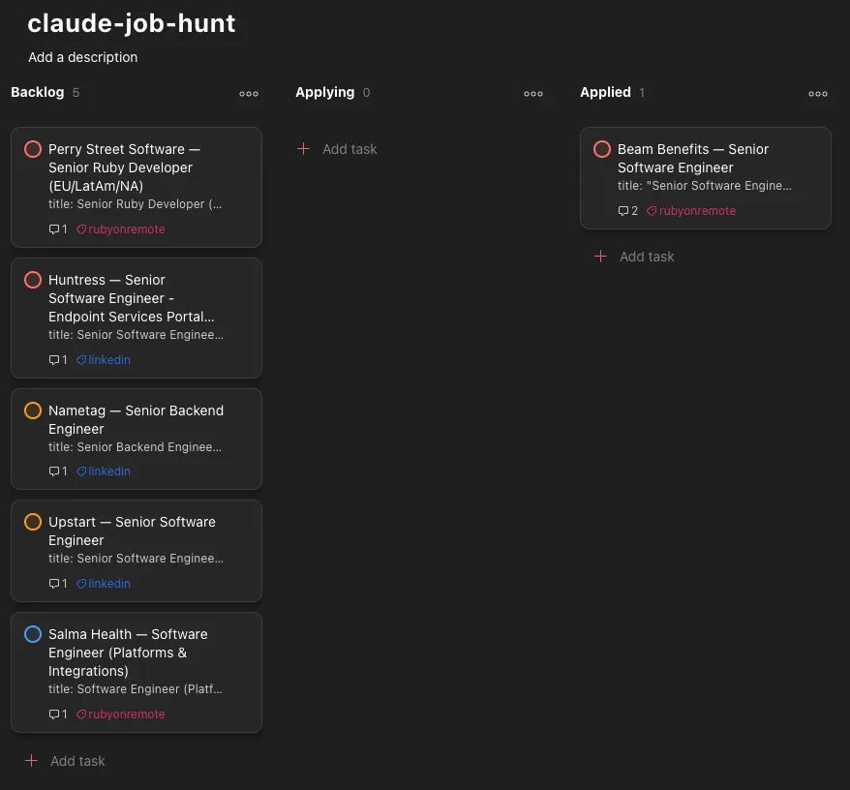This screenshot has height=790, width=850.
Task: Click rubyonremote label on Perry Street card
Action: pyautogui.click(x=120, y=229)
